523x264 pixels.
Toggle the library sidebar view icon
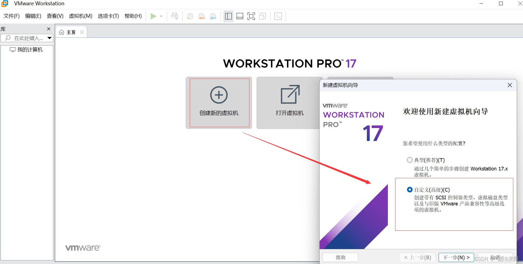pyautogui.click(x=229, y=16)
